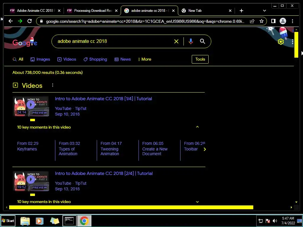This screenshot has width=303, height=227.
Task: Jump to From 04:17 Tweening Animation
Action: click(111, 148)
